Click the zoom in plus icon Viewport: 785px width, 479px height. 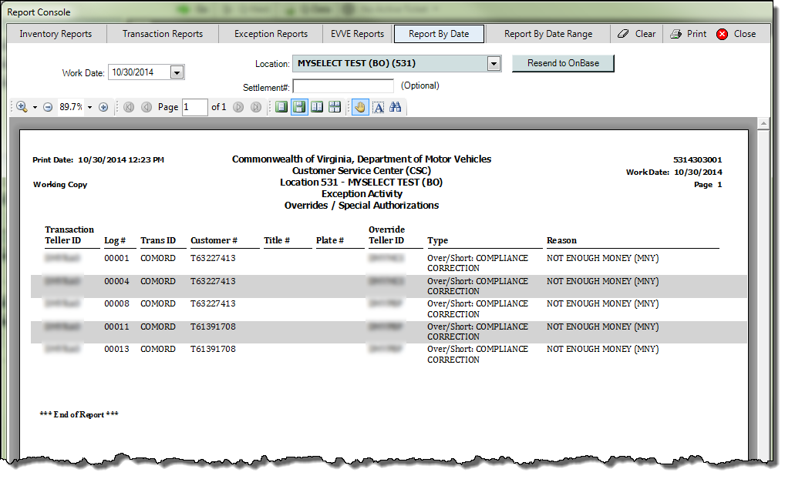tap(103, 107)
